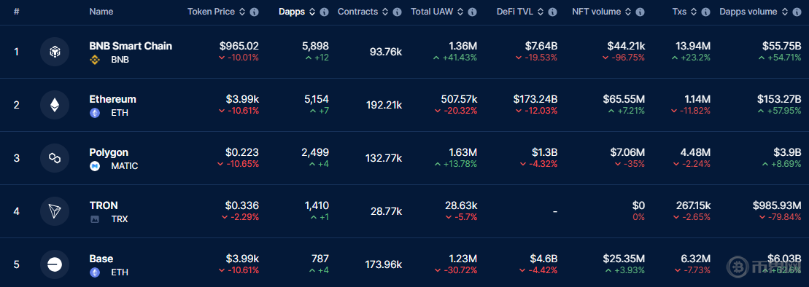Screen dimensions: 809x287
Task: Click BNB Smart Chain dapps count 5,898
Action: [x=315, y=46]
